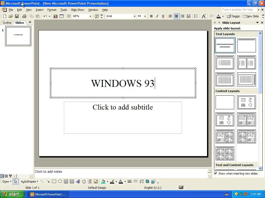Click the Dash Style icon
Image resolution: width=265 pixels, height=198 pixels.
[x=135, y=181]
